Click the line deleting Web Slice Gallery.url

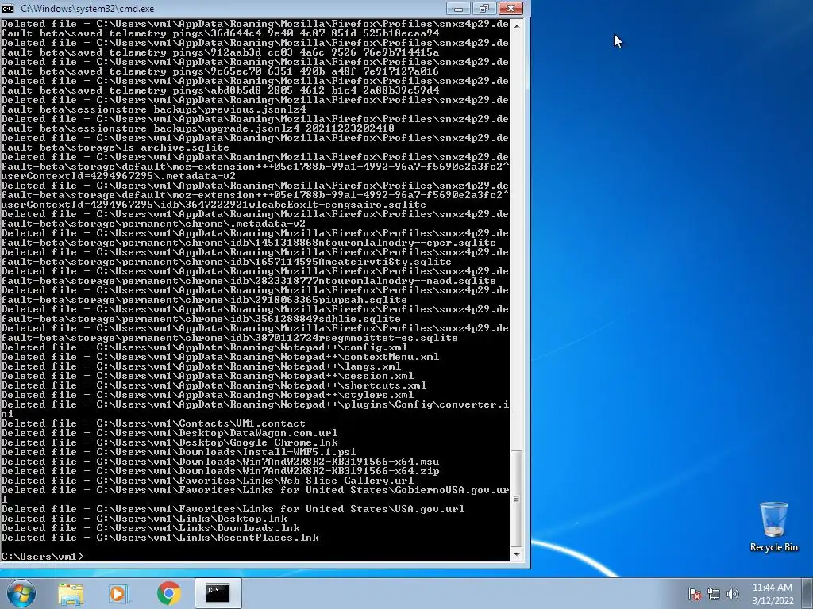[x=207, y=481]
